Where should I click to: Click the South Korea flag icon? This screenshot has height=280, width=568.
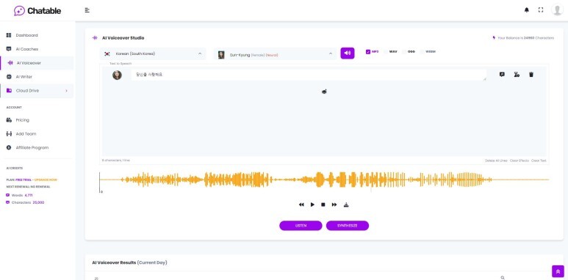(107, 54)
